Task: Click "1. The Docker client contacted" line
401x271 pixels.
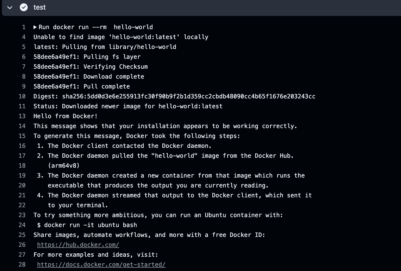Action: 124,146
